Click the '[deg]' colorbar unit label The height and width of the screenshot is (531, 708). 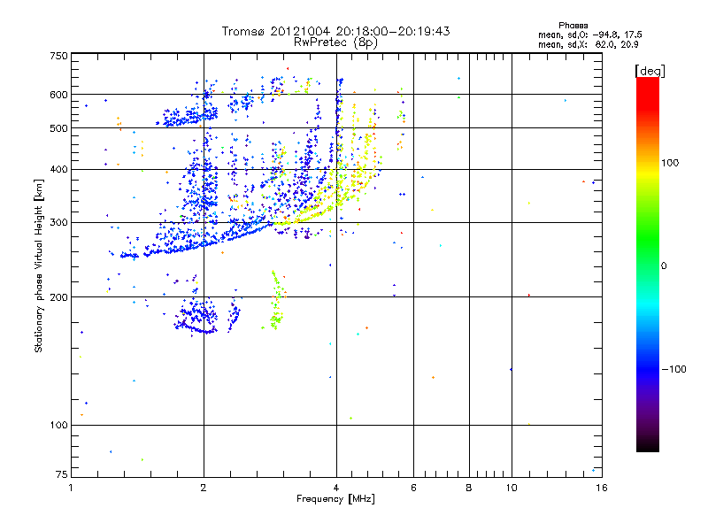pos(650,71)
